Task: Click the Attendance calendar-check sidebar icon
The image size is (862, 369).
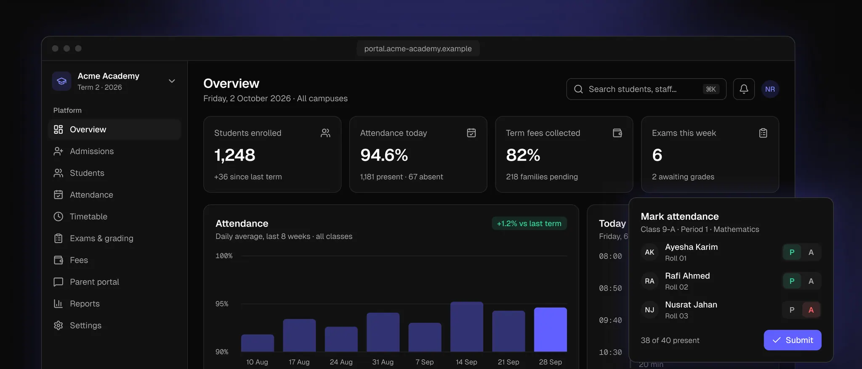Action: [59, 195]
